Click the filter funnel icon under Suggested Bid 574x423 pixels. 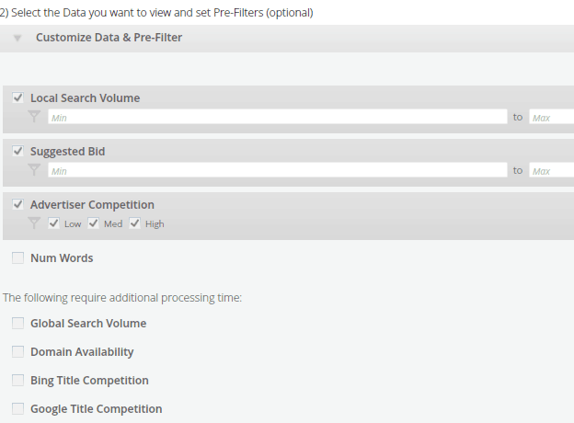[34, 170]
